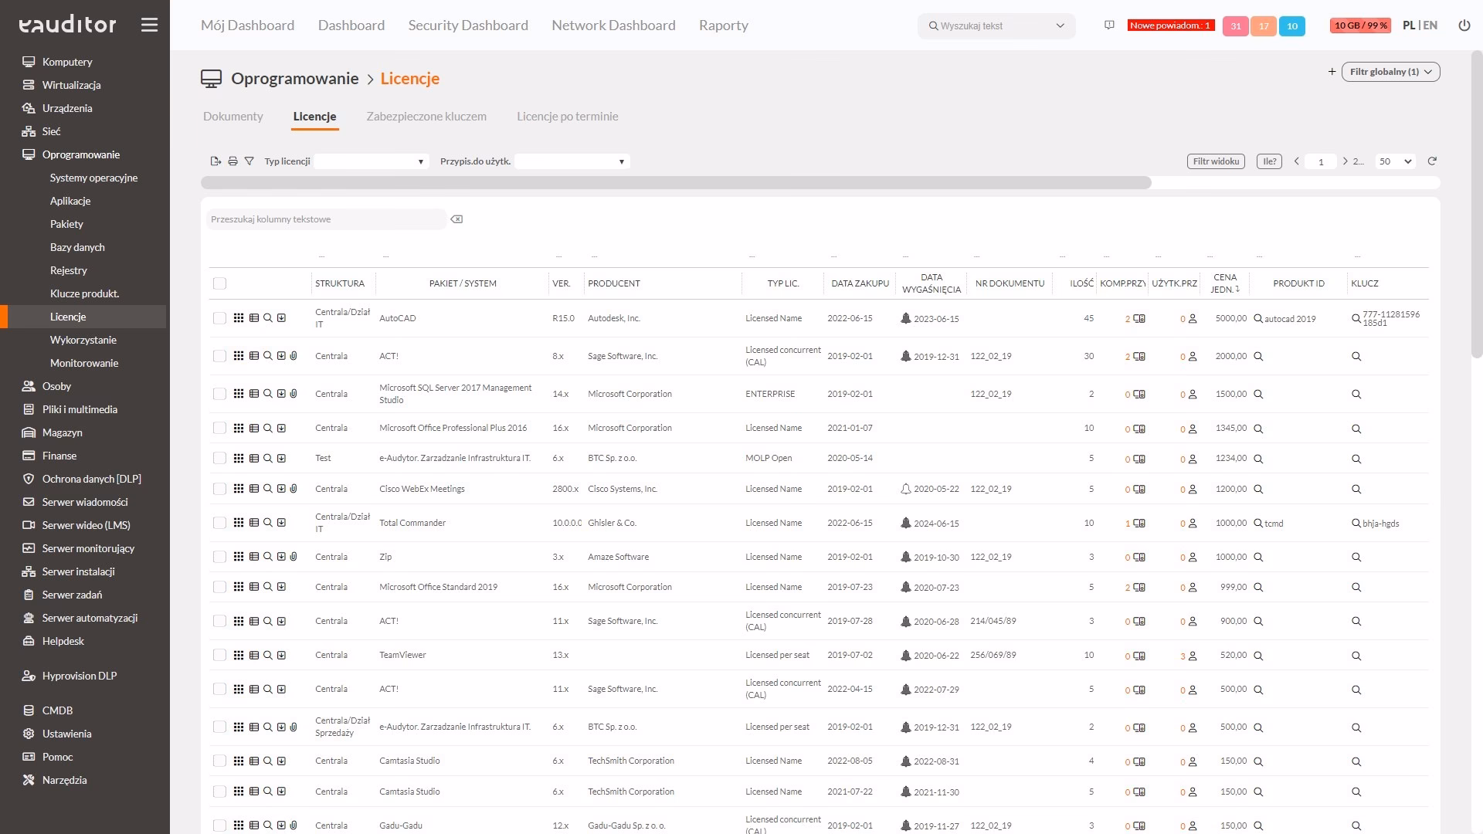Screen dimensions: 1483x834
Task: Click expiry bell icon in Cisco WebEx row
Action: [905, 489]
